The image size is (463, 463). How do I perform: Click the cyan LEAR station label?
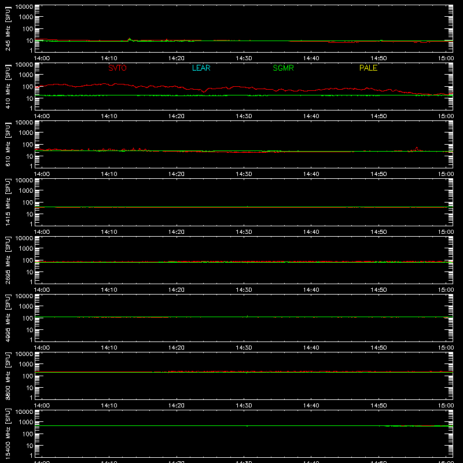tap(201, 68)
